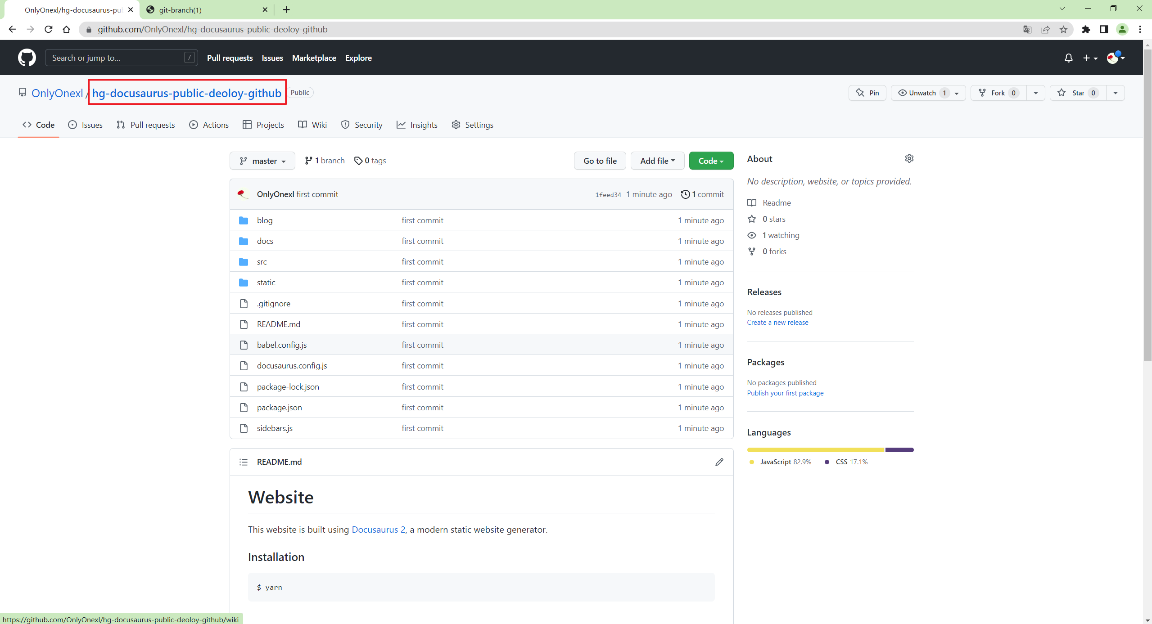Switch to the Actions tab
Image resolution: width=1152 pixels, height=624 pixels.
[209, 125]
